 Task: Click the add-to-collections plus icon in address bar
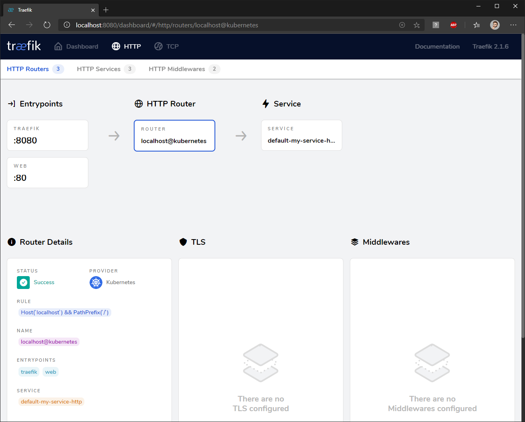402,25
